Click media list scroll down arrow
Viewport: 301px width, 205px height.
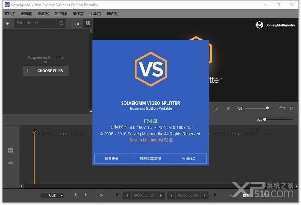pyautogui.click(x=91, y=111)
